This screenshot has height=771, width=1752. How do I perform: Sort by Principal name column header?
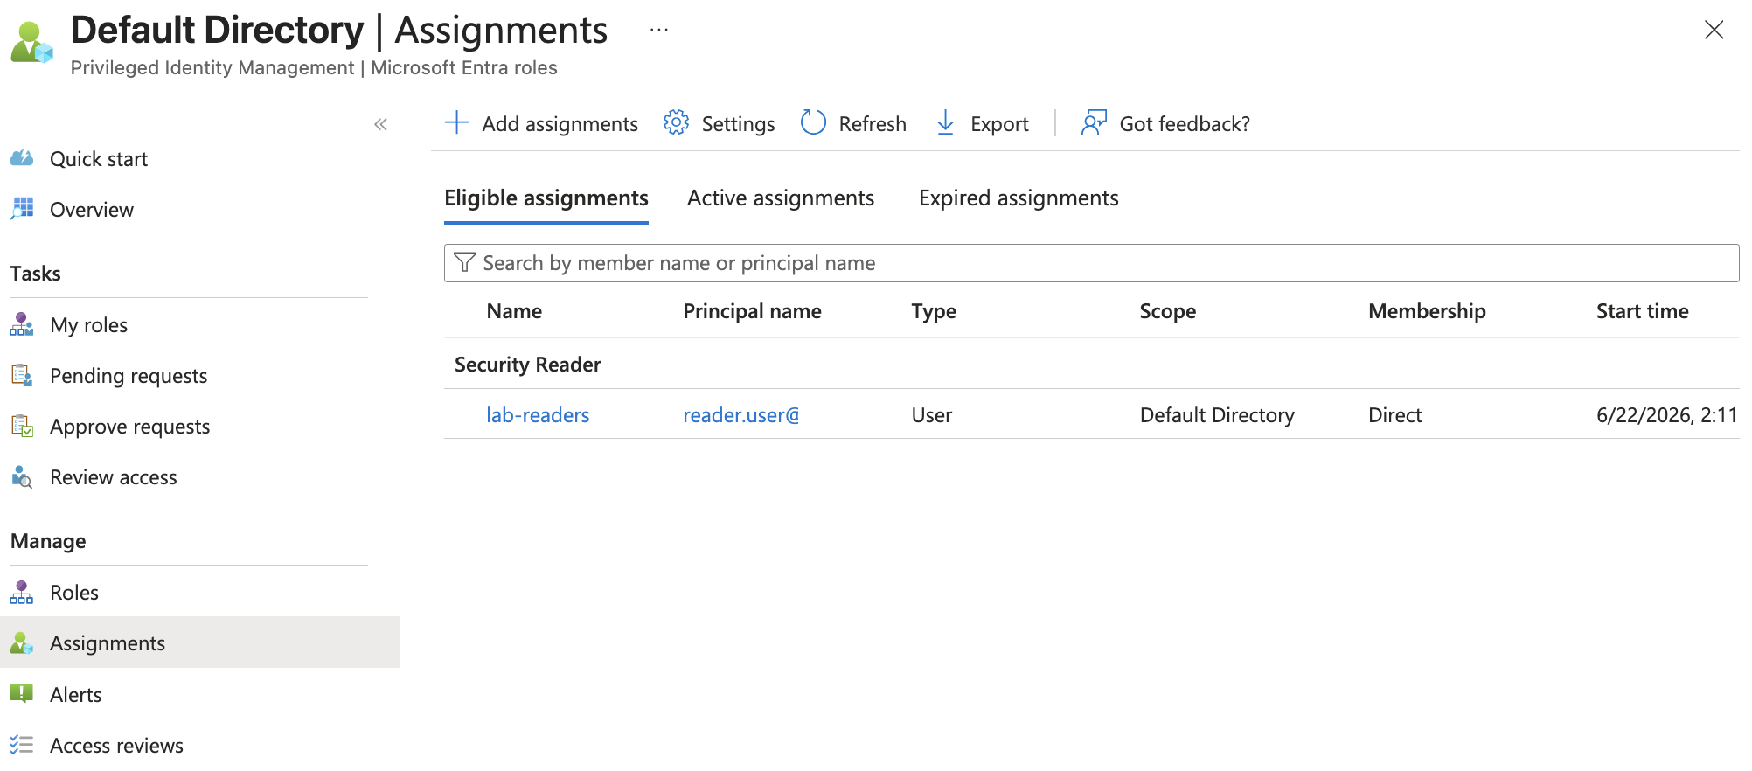click(x=752, y=311)
